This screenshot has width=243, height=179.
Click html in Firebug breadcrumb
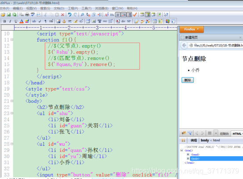coord(216,140)
